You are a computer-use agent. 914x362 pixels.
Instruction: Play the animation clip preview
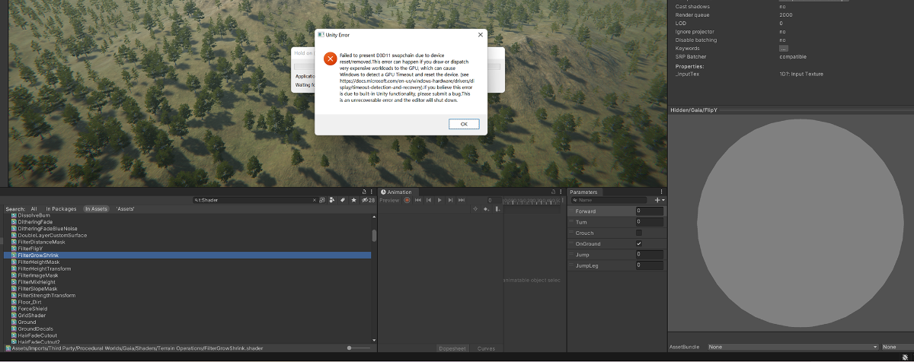pyautogui.click(x=439, y=200)
